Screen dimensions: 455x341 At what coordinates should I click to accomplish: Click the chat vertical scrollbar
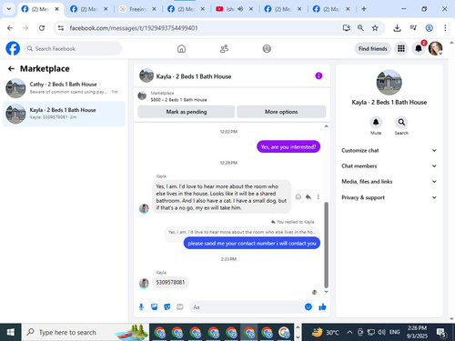[327, 245]
